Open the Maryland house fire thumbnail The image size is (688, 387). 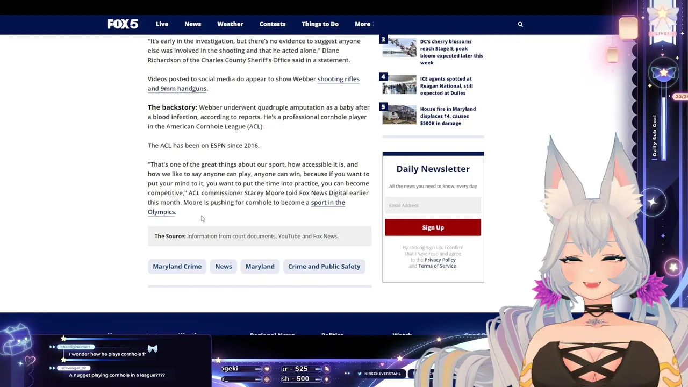point(399,114)
